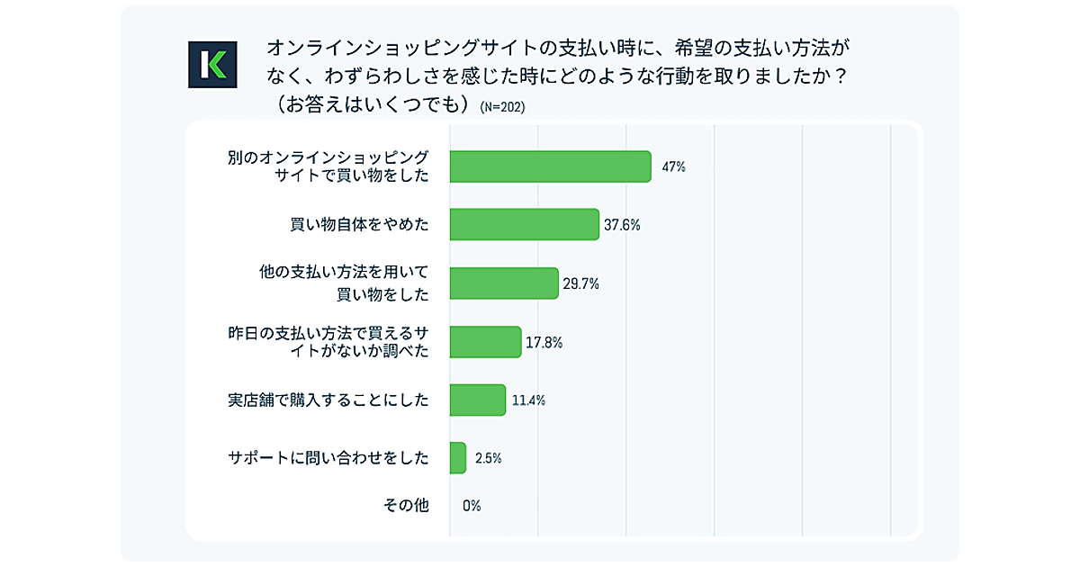Select the 11.4% value label
Image resolution: width=1080 pixels, height=567 pixels.
coord(528,400)
